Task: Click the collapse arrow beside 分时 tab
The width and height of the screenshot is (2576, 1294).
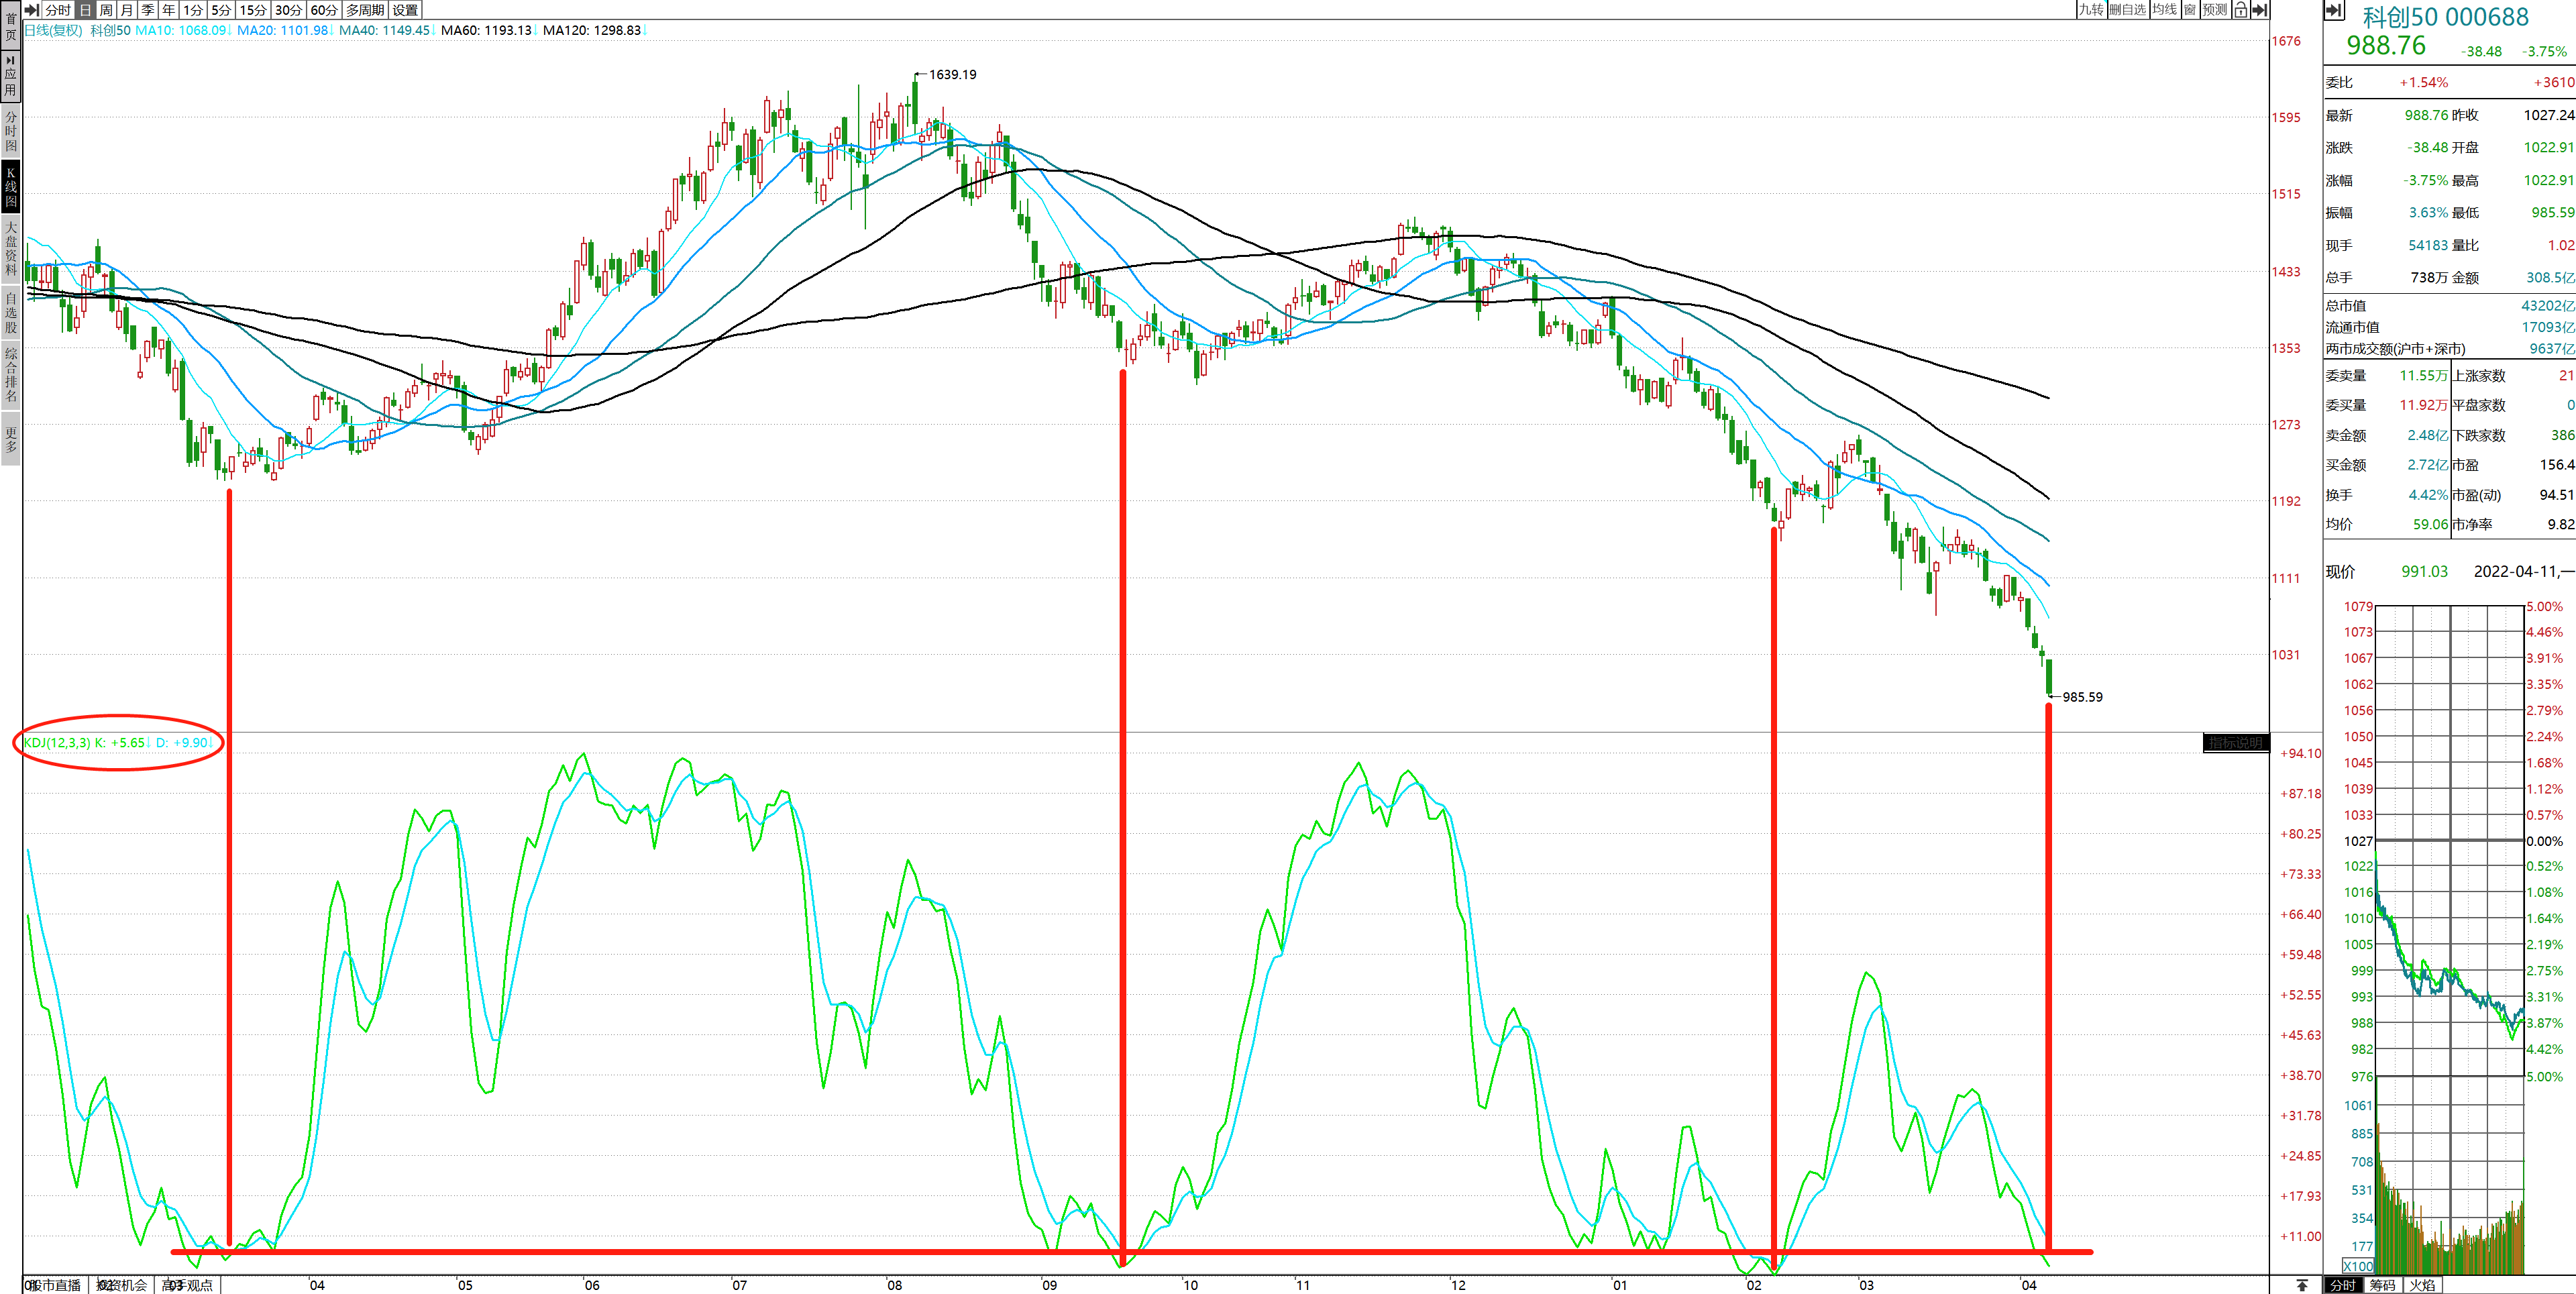Action: click(31, 10)
